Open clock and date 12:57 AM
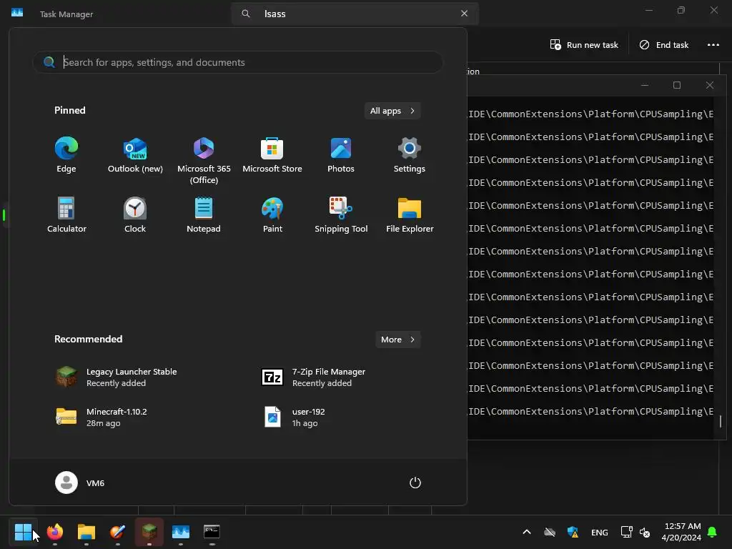Image resolution: width=732 pixels, height=549 pixels. click(681, 532)
